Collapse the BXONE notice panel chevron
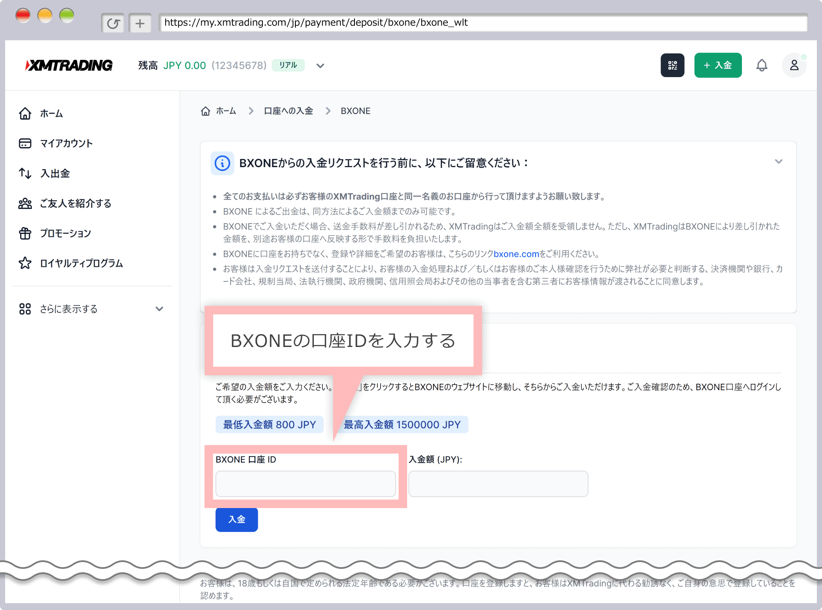 (778, 162)
